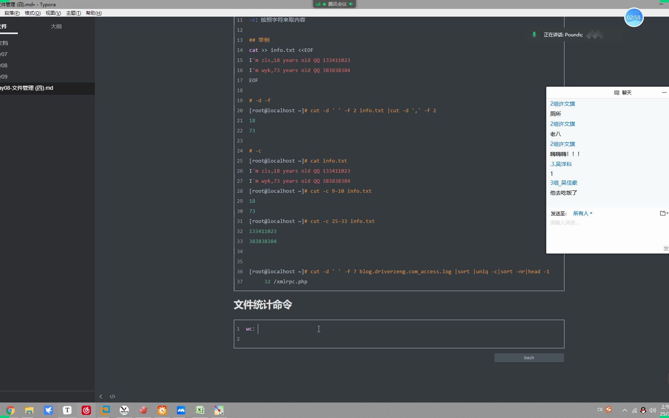Minimize the chat panel

tap(664, 93)
